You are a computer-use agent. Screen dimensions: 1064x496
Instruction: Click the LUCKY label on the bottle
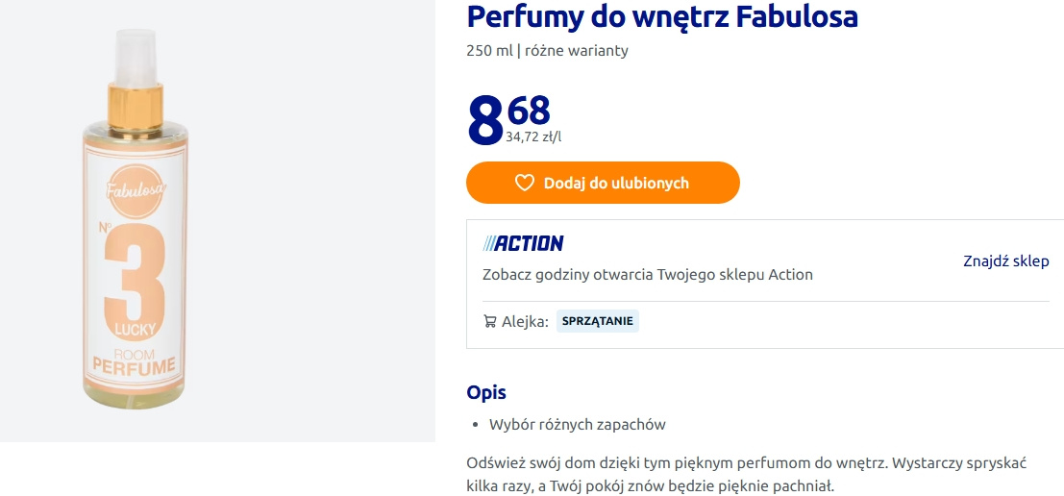pos(135,330)
